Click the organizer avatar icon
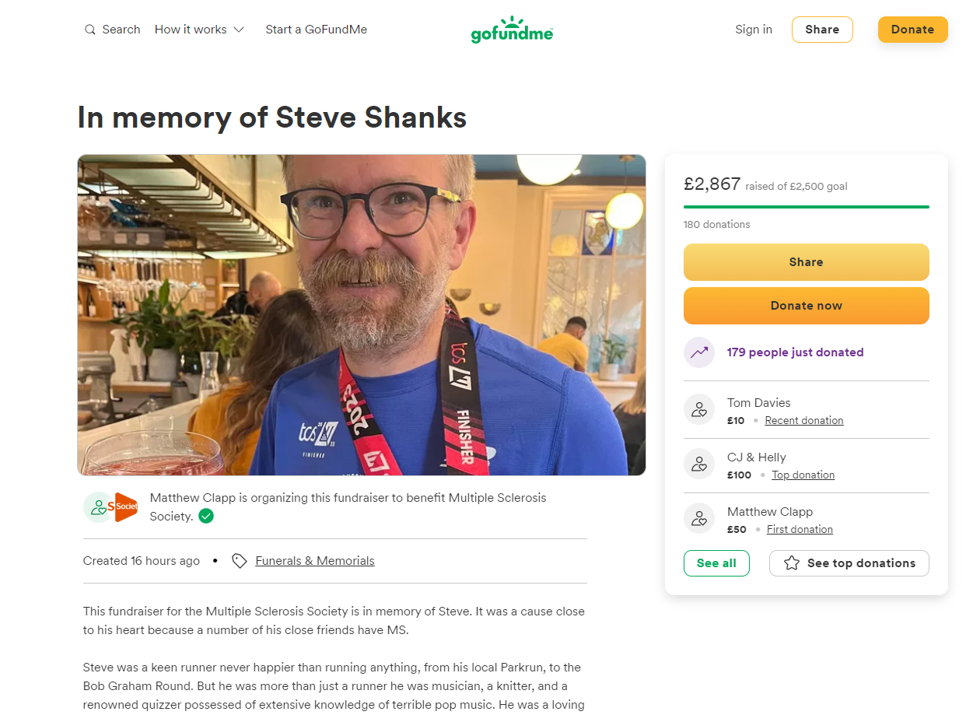Image resolution: width=966 pixels, height=715 pixels. [99, 507]
